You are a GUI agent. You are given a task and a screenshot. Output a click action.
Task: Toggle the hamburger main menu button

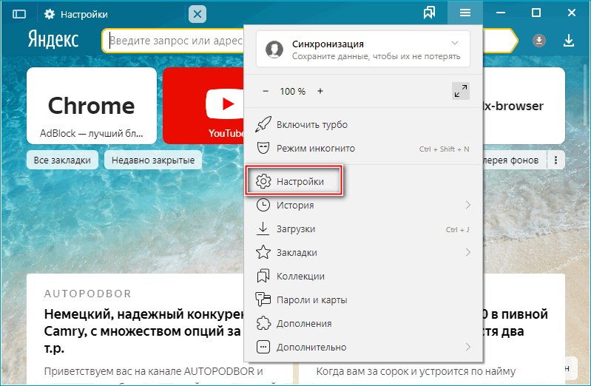point(465,13)
